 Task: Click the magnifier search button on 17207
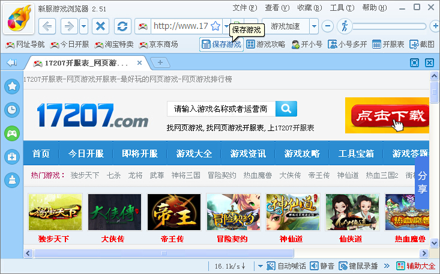click(x=287, y=109)
